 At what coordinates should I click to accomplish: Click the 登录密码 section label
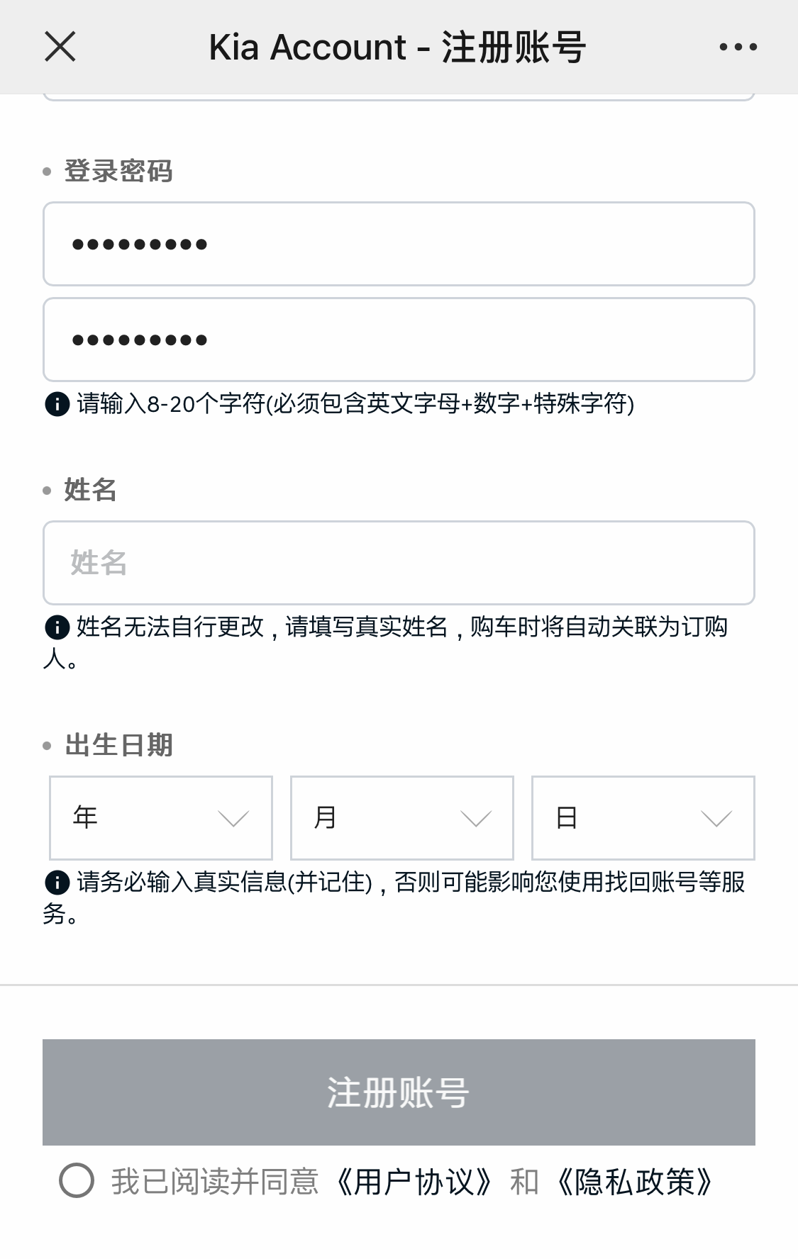coord(118,171)
